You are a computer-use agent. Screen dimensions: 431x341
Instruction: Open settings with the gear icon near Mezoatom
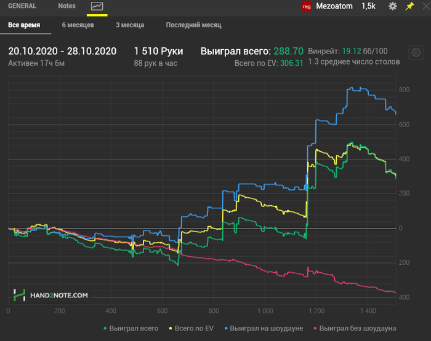tap(393, 6)
